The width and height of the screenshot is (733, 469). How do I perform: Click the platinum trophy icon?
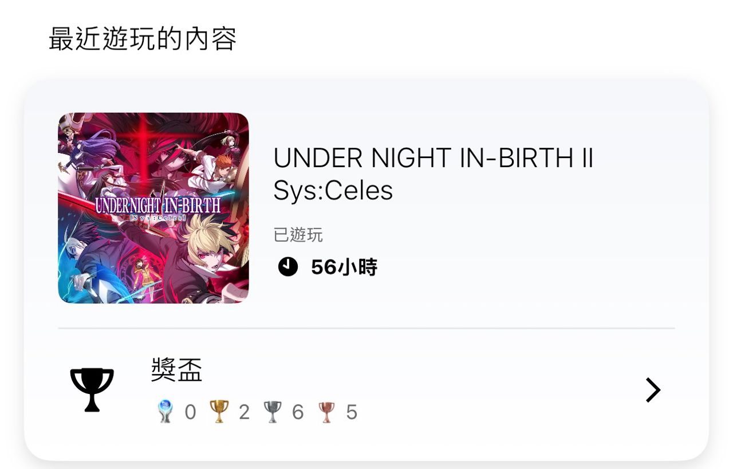[165, 412]
